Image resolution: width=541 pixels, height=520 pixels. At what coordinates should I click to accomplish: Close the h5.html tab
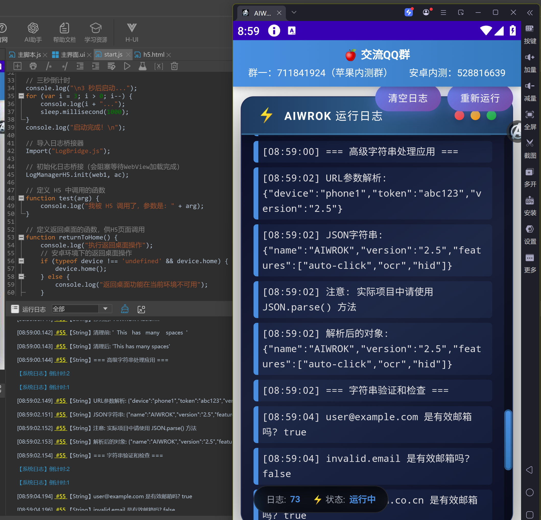169,55
